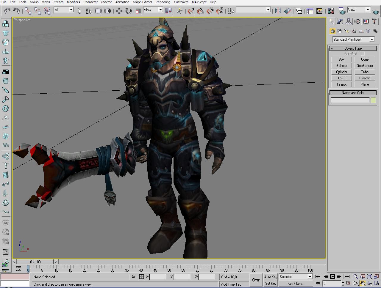Image resolution: width=381 pixels, height=288 pixels.
Task: Click the Teapot primitive button
Action: [341, 84]
